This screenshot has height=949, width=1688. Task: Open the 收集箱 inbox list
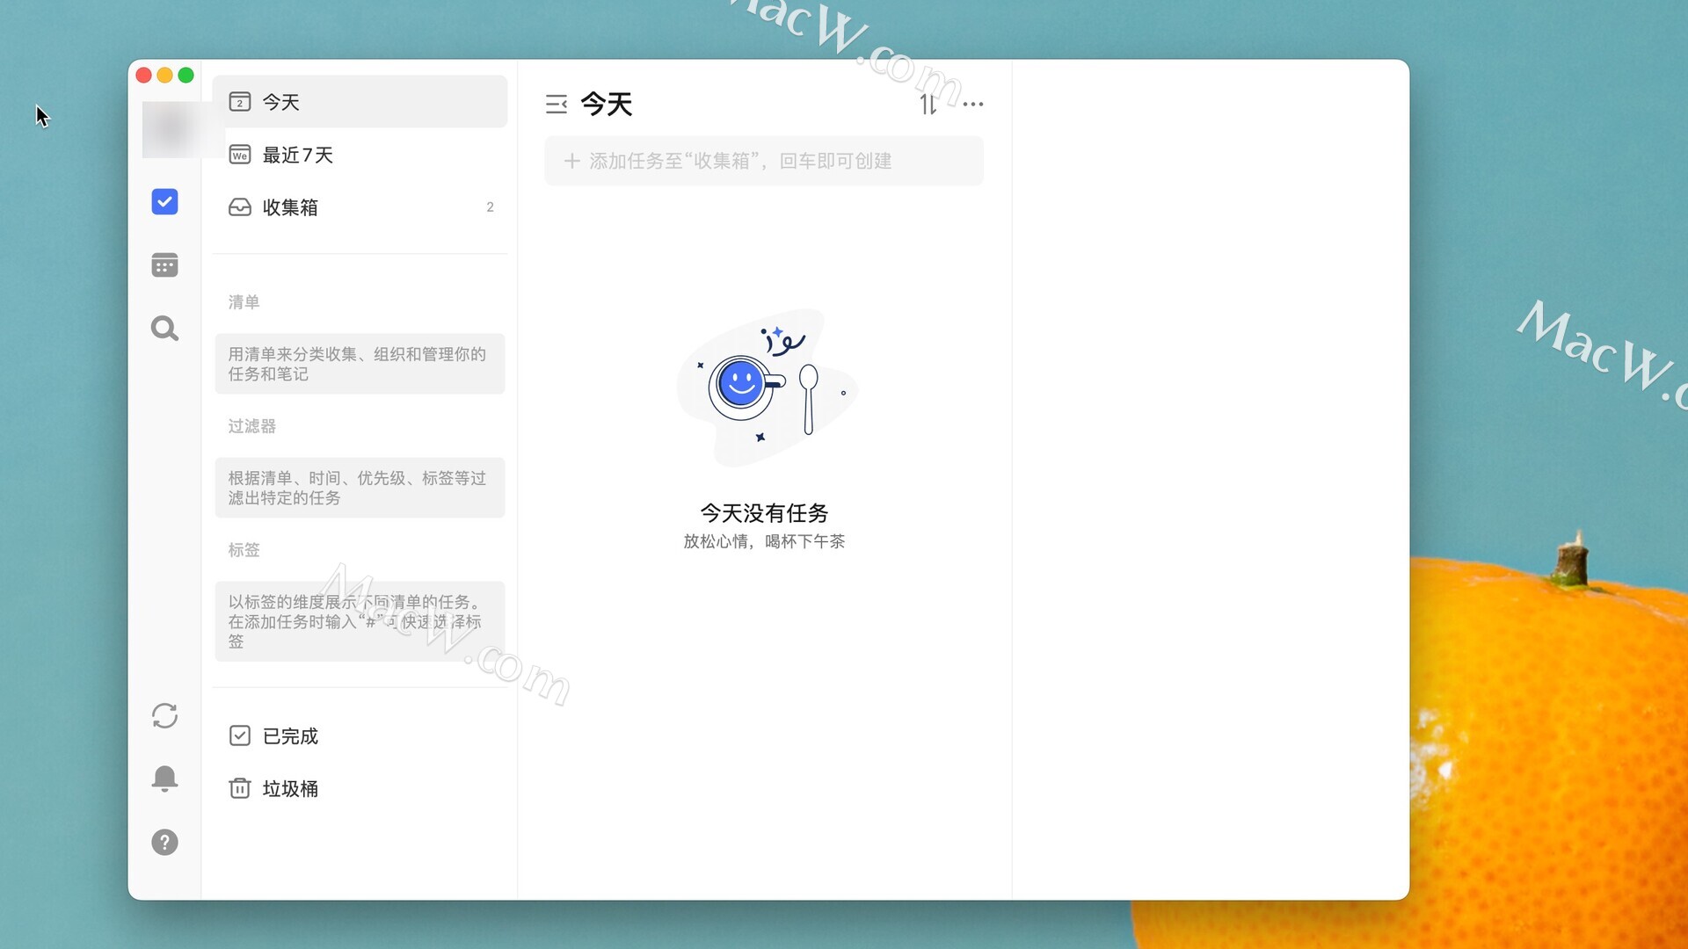[360, 207]
